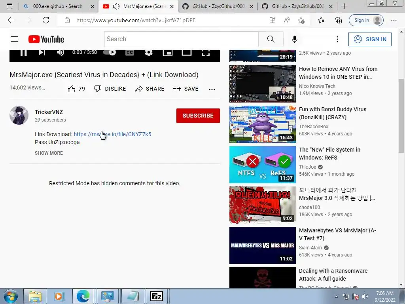Open Dealing with a Ransomware Attack video
Viewport: 405px width, 304px height.
(333, 275)
